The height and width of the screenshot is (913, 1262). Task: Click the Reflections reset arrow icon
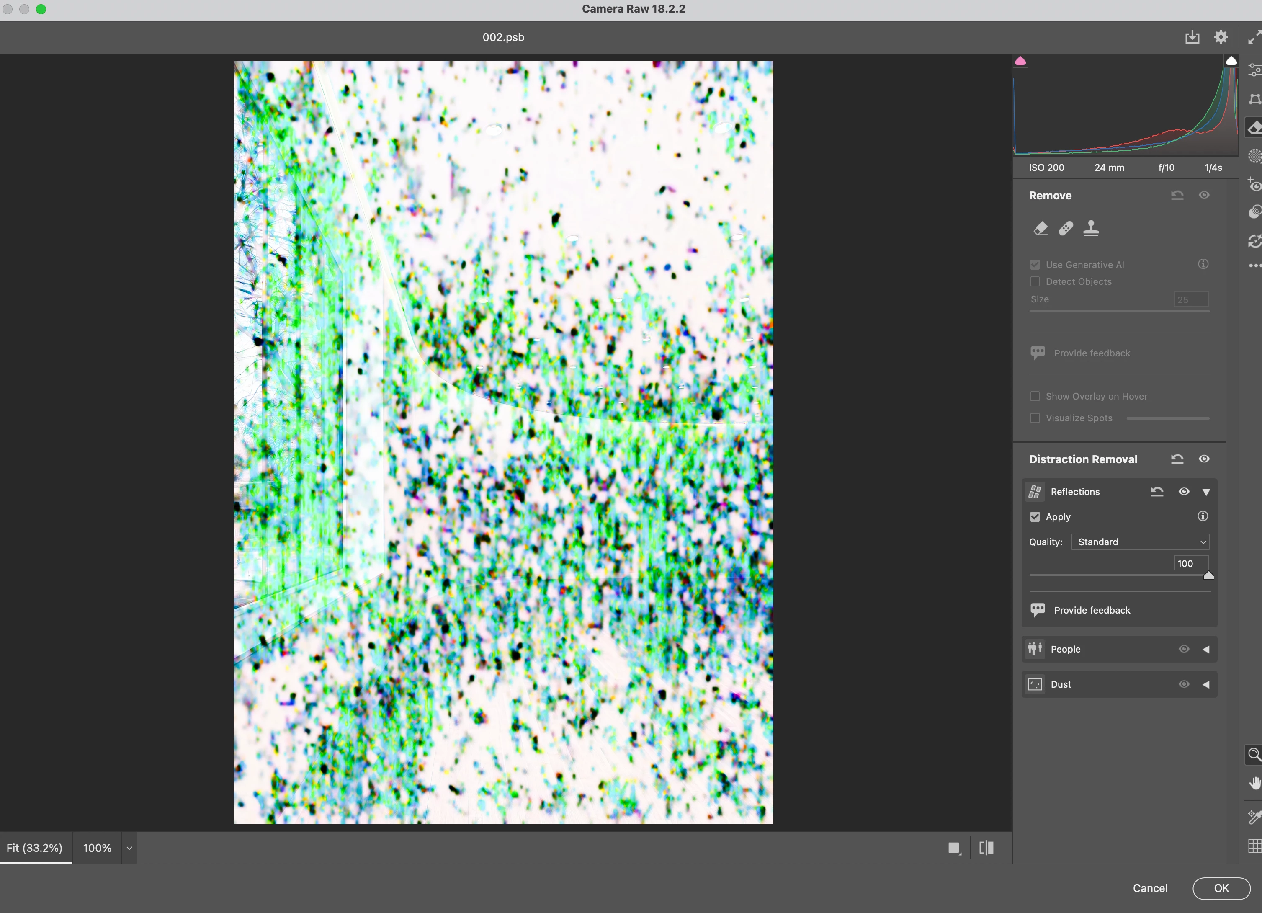tap(1157, 492)
